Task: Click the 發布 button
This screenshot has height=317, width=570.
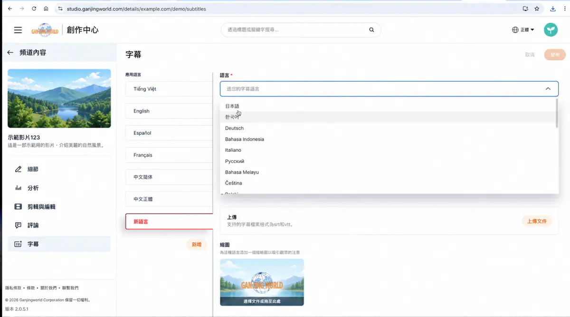Action: [555, 55]
